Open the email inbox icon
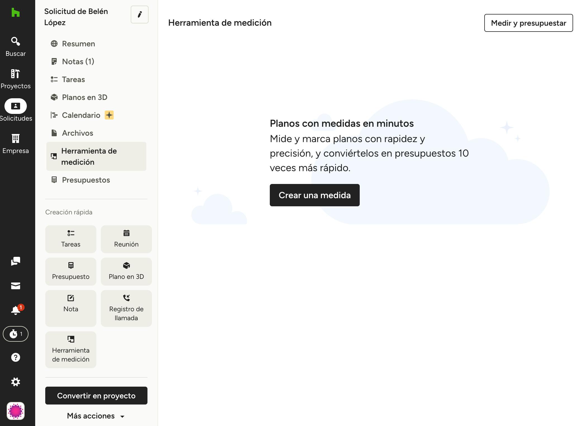The height and width of the screenshot is (426, 577). click(x=15, y=286)
